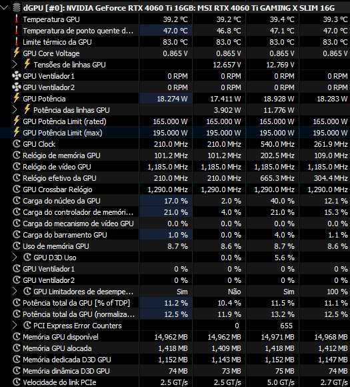Collapse the dGPU NVIDIA GeForce RTX 4060 Ti section
The height and width of the screenshot is (387, 350).
[x=4, y=7]
